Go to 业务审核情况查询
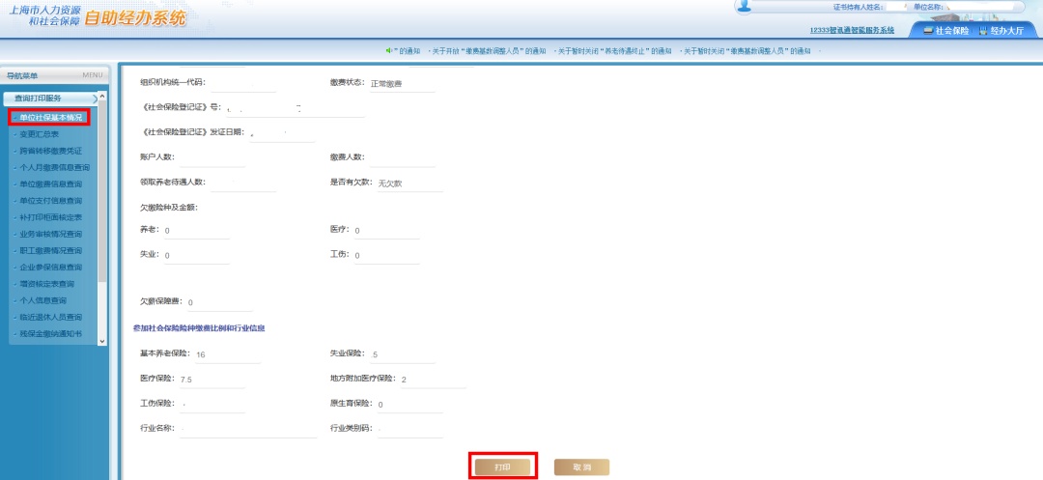 point(50,234)
